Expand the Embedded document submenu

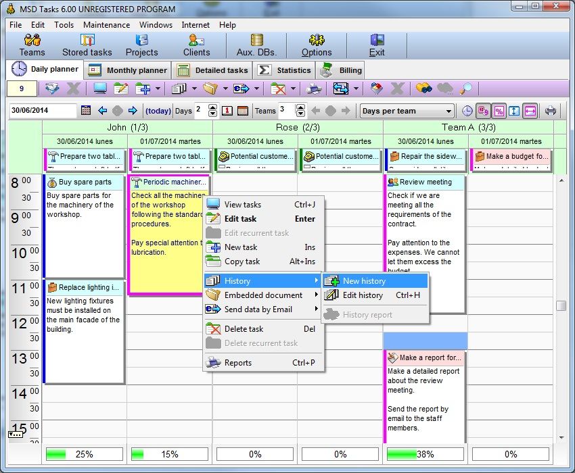click(264, 295)
